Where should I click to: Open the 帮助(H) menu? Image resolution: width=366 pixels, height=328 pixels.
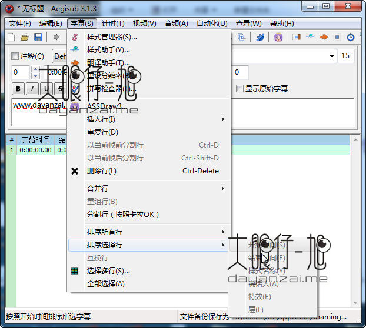(x=282, y=24)
